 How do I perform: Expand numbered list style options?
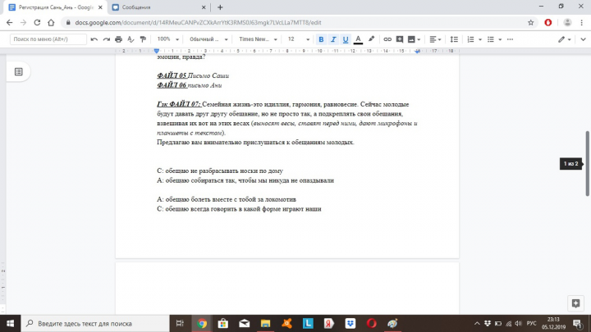point(480,39)
